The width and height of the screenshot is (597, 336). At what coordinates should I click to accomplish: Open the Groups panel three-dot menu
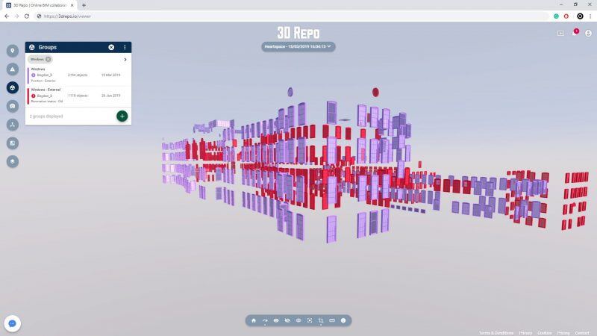pyautogui.click(x=125, y=47)
